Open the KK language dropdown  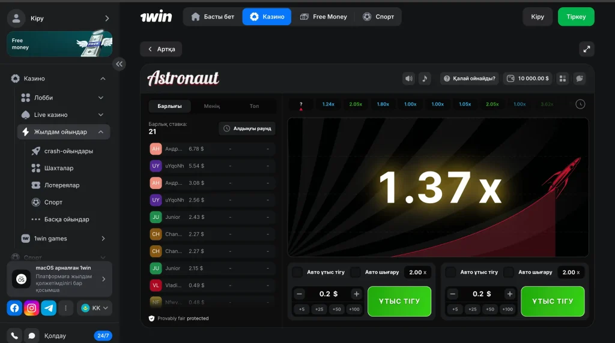96,308
